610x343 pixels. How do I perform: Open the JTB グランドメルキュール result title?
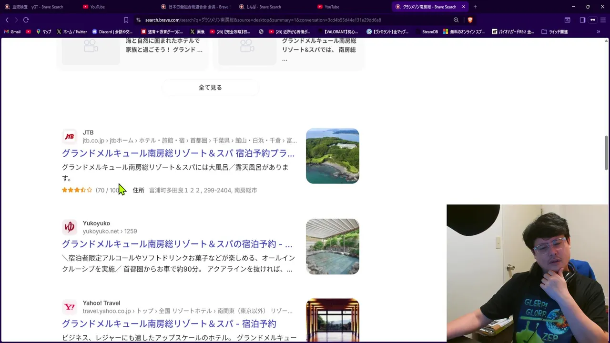(178, 153)
